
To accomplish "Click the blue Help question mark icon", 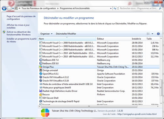I will tap(158, 34).
